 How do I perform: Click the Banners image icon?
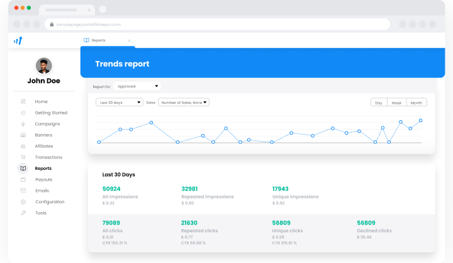click(23, 135)
